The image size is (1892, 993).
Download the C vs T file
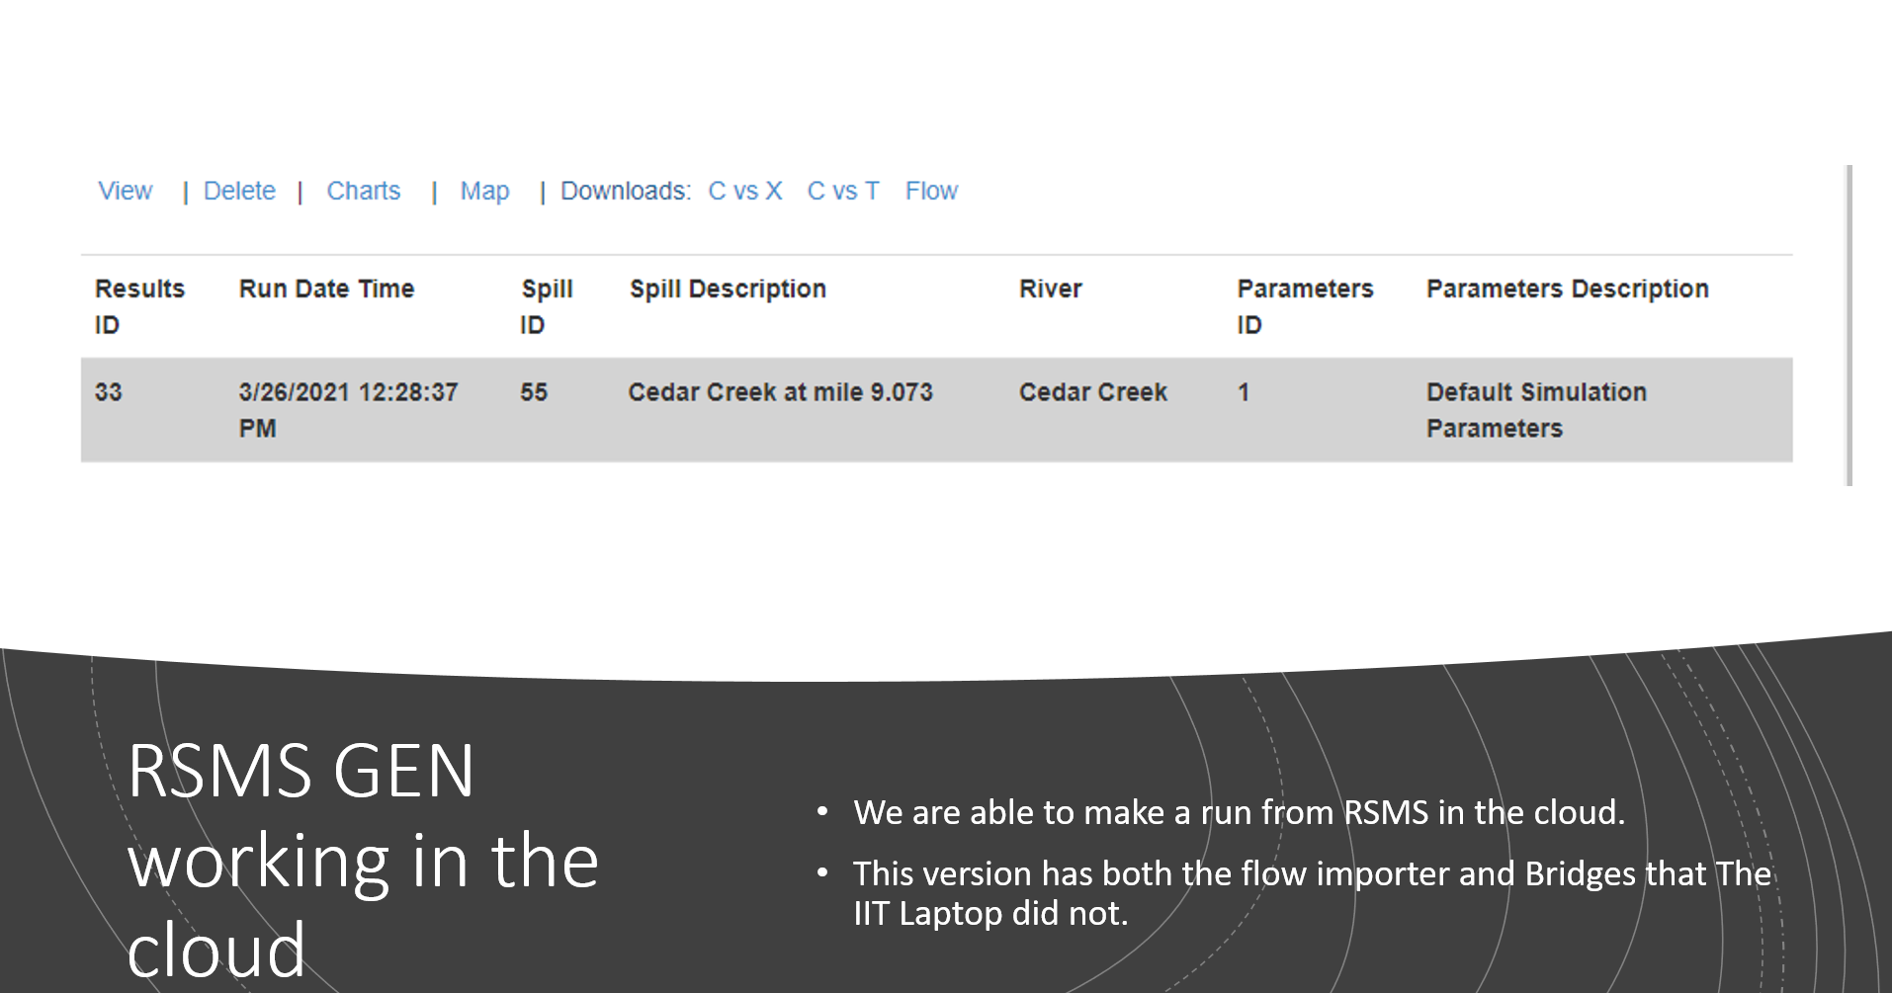coord(843,191)
